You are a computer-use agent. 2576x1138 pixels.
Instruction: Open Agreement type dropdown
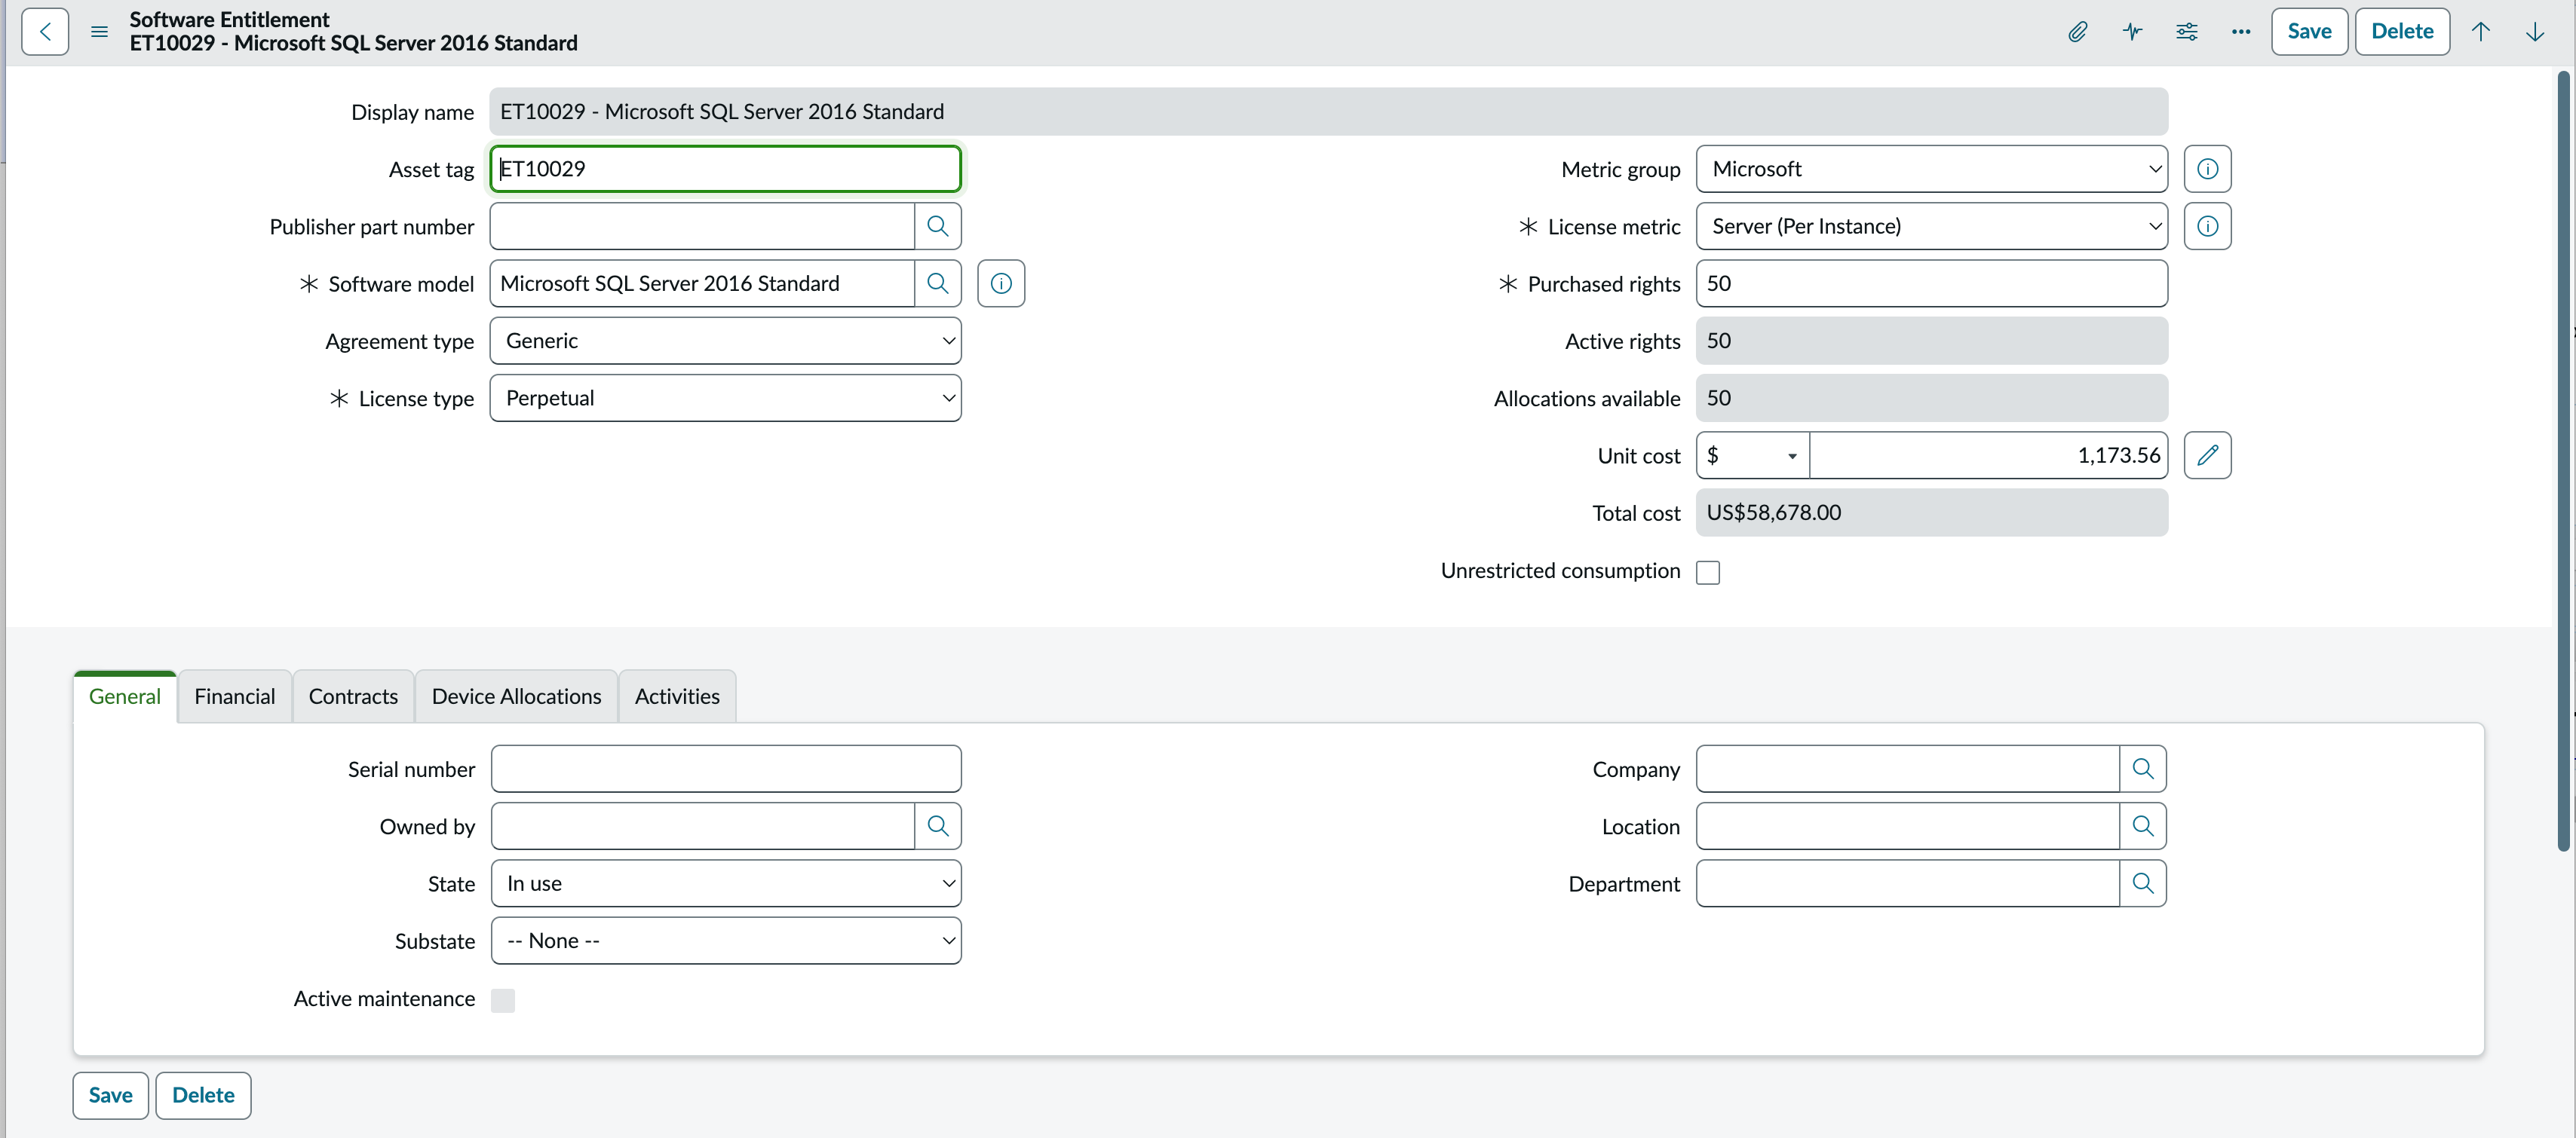[725, 341]
